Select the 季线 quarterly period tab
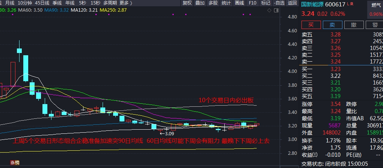383x168 pixels. pos(57,3)
